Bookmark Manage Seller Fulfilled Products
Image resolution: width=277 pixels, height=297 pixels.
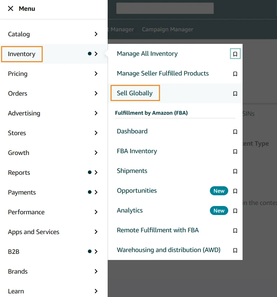click(x=235, y=74)
